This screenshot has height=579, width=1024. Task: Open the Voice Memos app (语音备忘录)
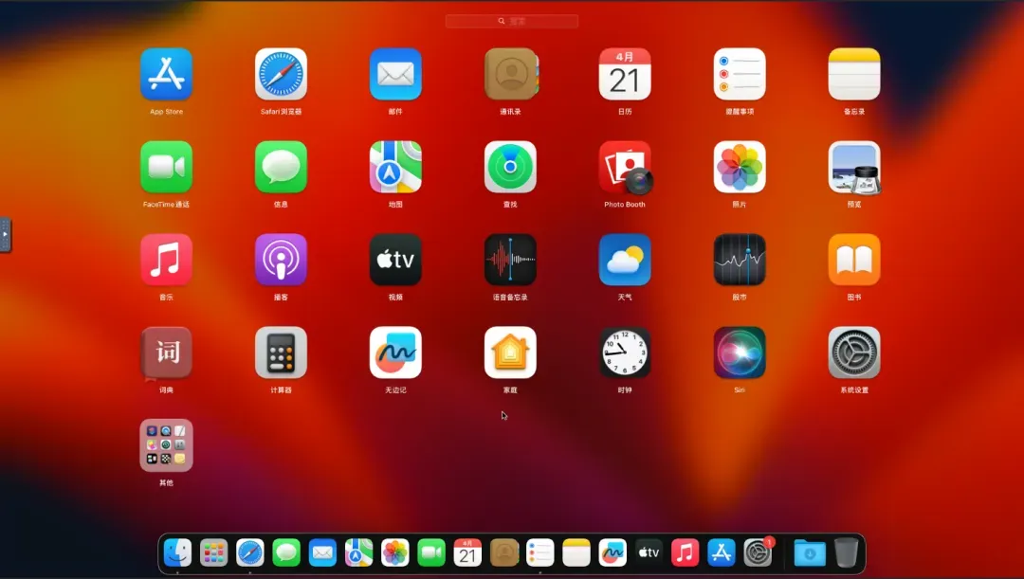tap(510, 260)
